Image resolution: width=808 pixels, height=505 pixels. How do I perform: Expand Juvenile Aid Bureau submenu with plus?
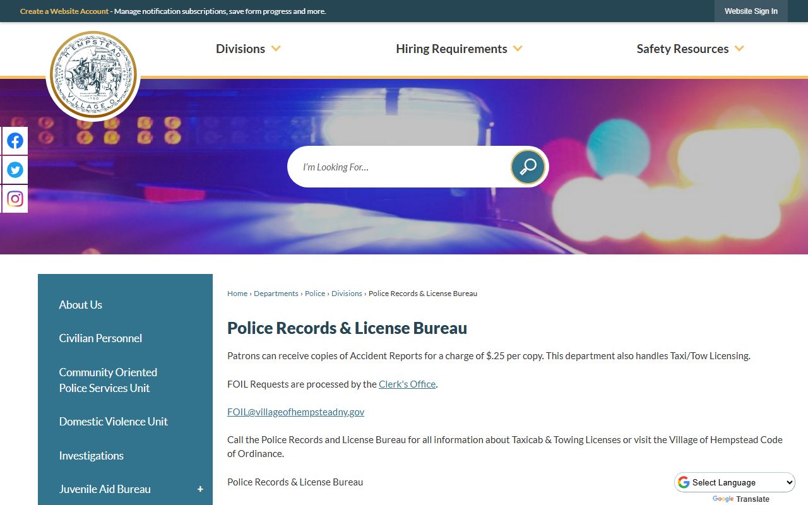[200, 489]
